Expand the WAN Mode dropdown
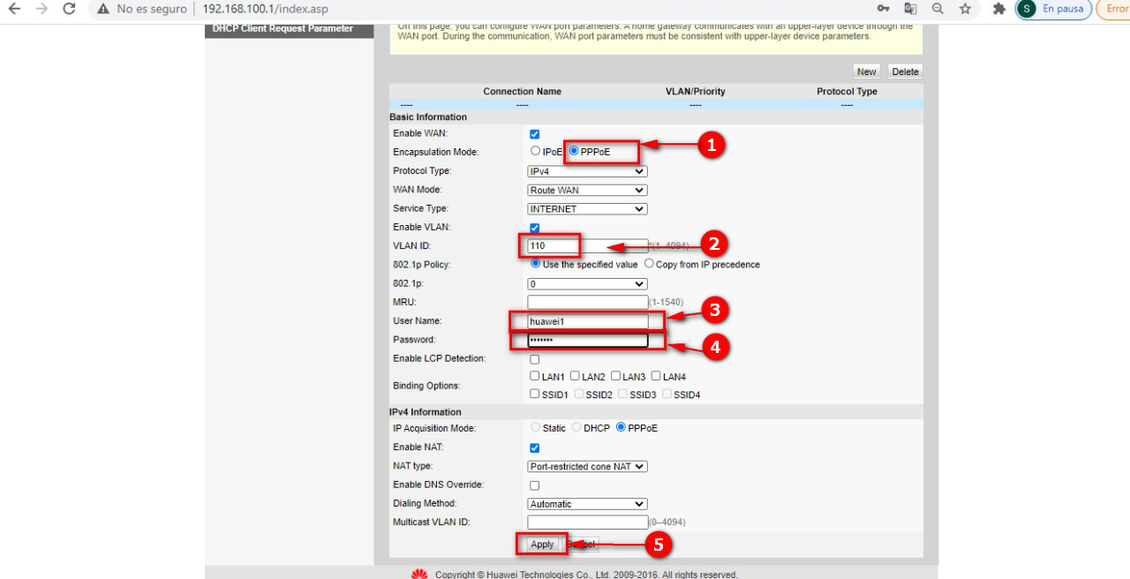Image resolution: width=1130 pixels, height=579 pixels. point(587,191)
